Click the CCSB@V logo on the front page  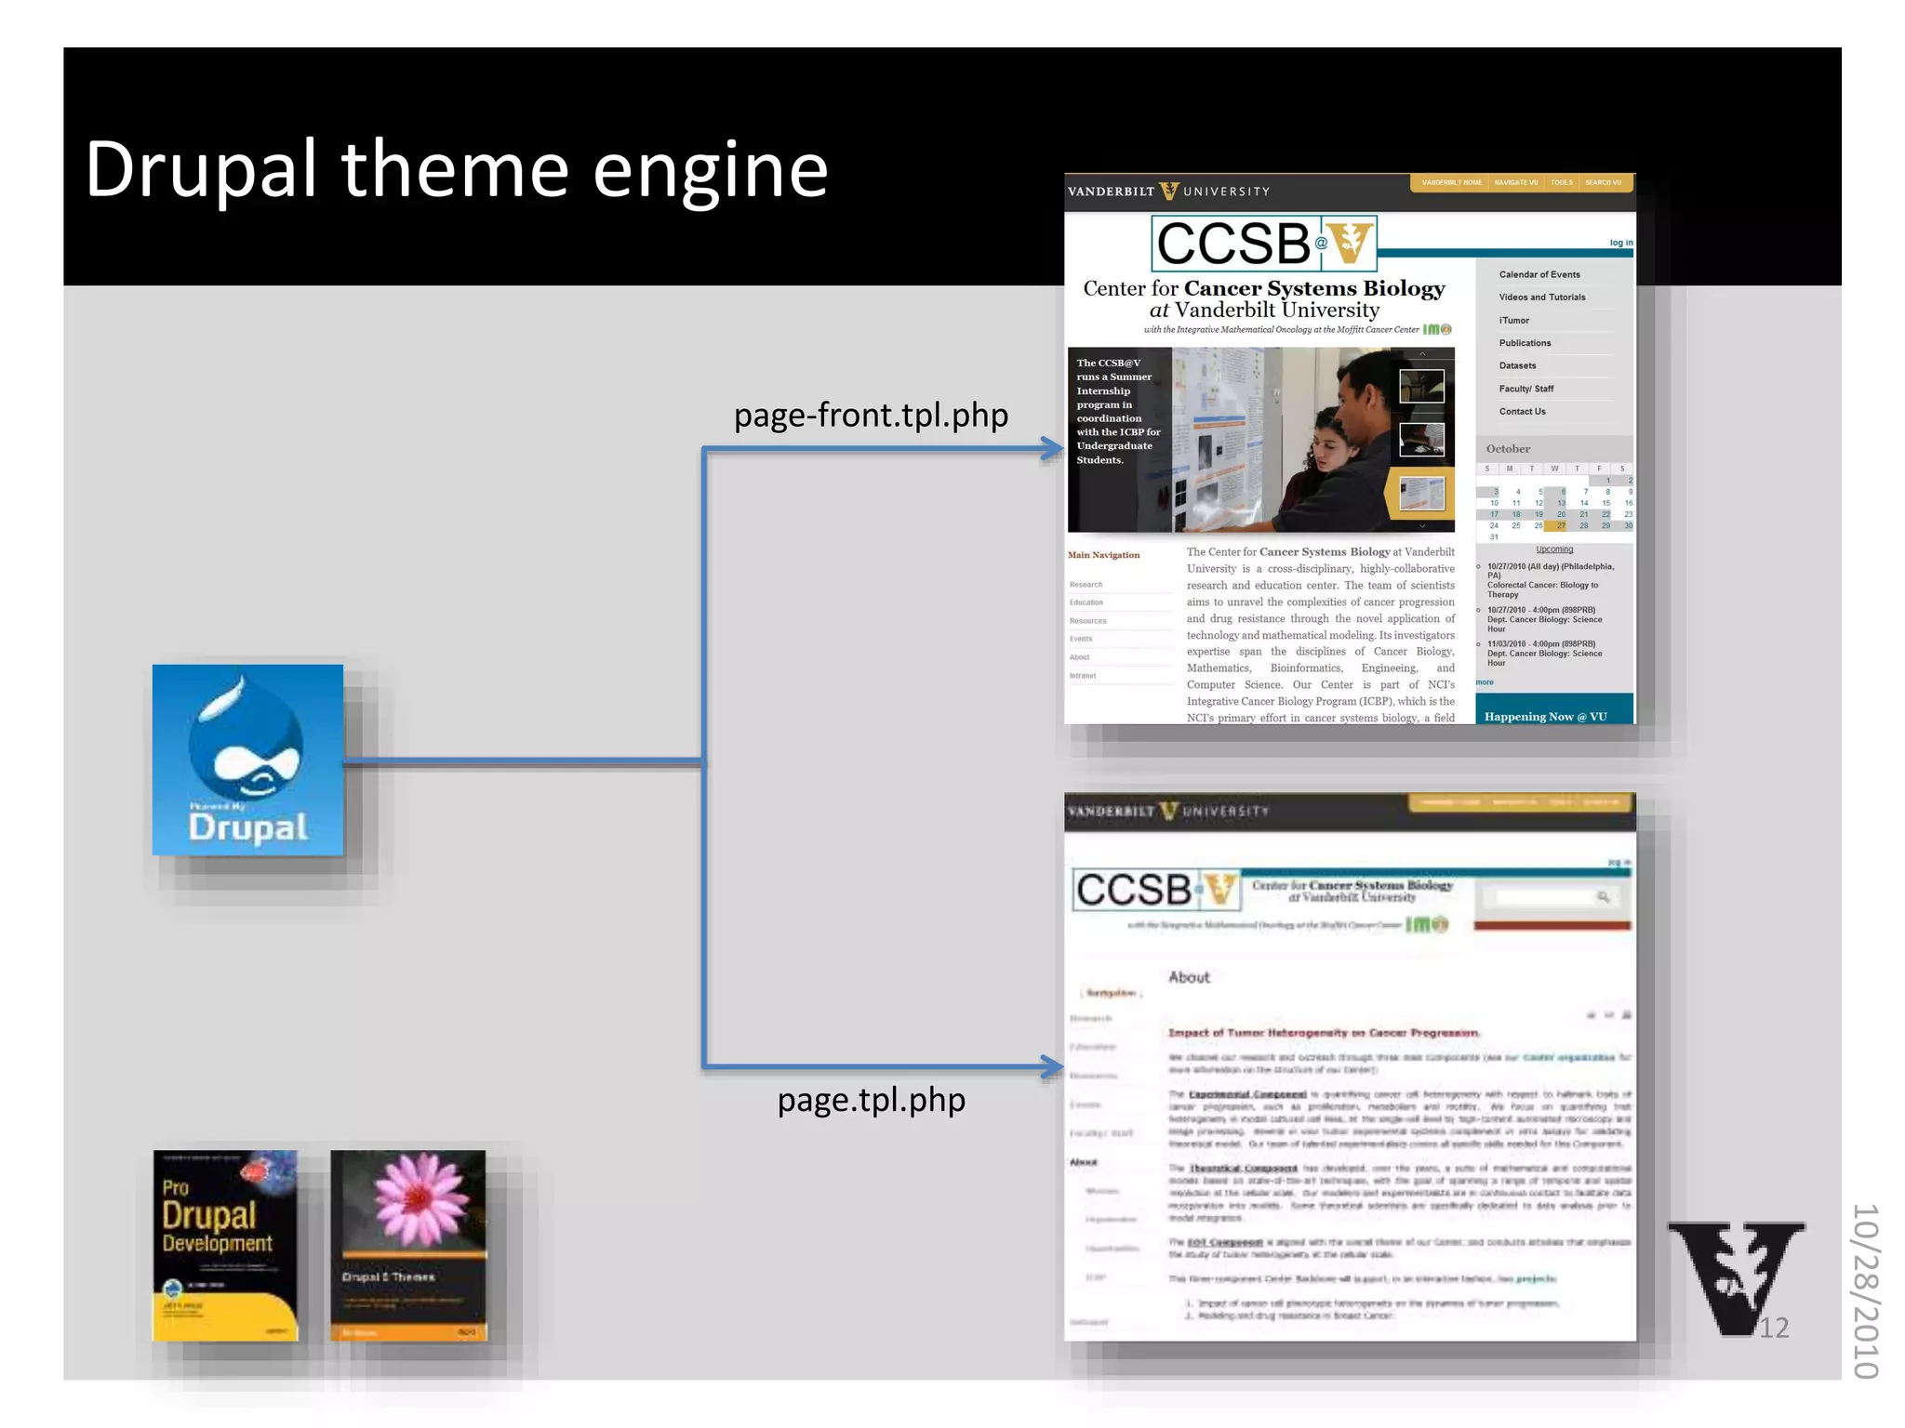click(x=1263, y=243)
